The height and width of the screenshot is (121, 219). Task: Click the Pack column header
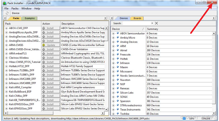(x=23, y=24)
